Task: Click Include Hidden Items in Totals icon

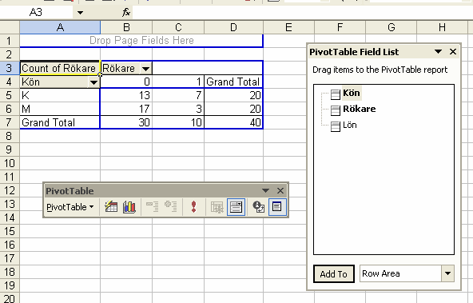Action: [217, 207]
